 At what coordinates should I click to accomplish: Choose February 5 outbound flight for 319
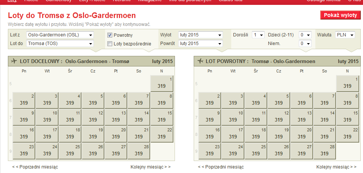pyautogui.click(x=93, y=100)
